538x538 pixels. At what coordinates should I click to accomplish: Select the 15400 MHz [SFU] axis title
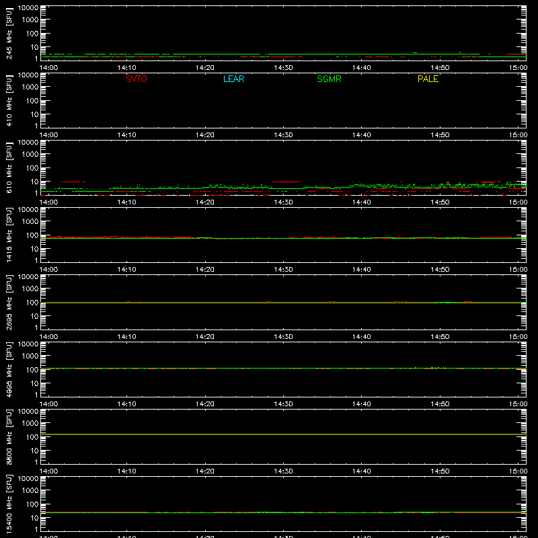[9, 504]
